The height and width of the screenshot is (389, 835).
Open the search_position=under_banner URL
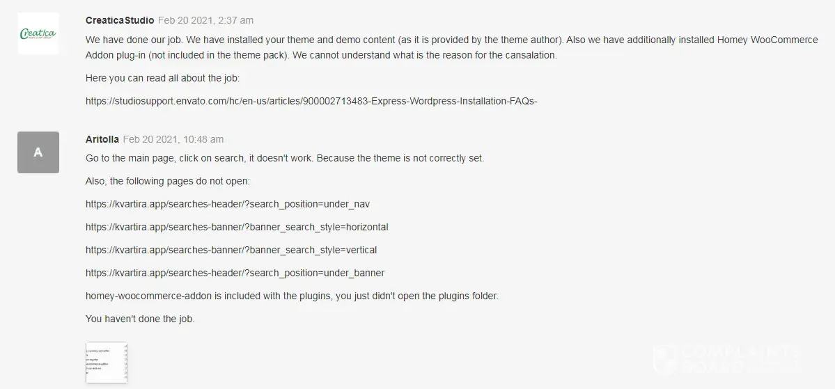click(235, 273)
